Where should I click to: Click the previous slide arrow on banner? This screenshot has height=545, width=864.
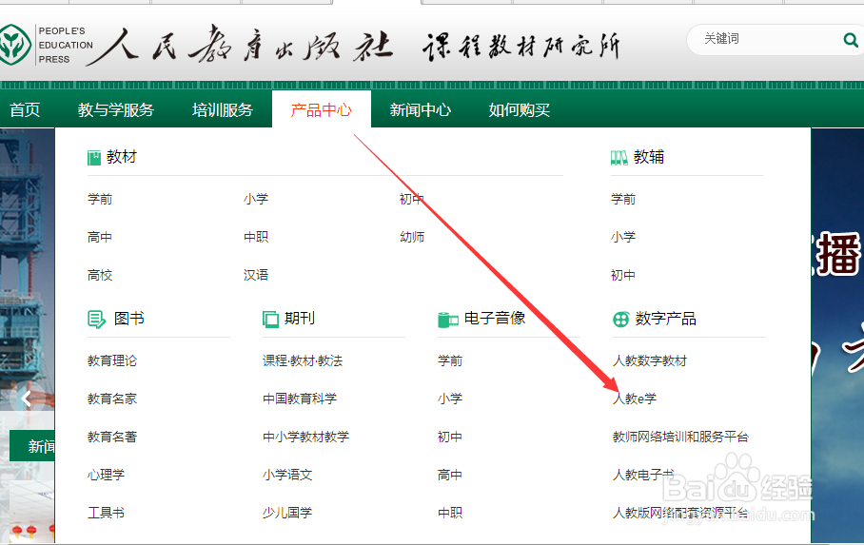tap(26, 398)
